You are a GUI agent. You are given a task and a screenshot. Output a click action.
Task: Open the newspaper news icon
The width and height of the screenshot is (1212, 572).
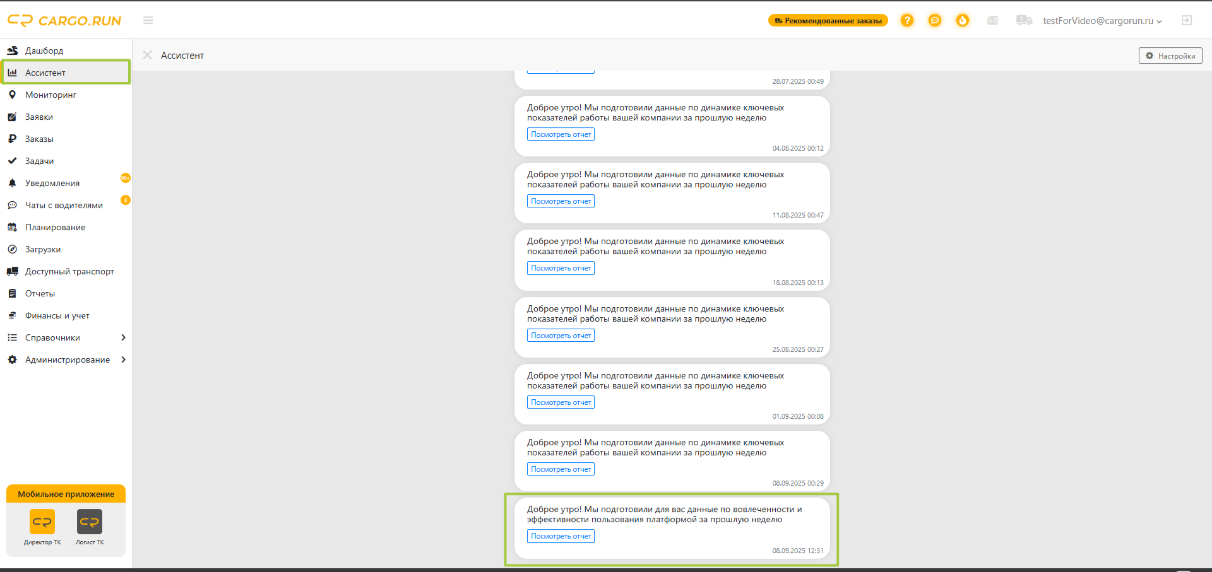click(x=992, y=20)
